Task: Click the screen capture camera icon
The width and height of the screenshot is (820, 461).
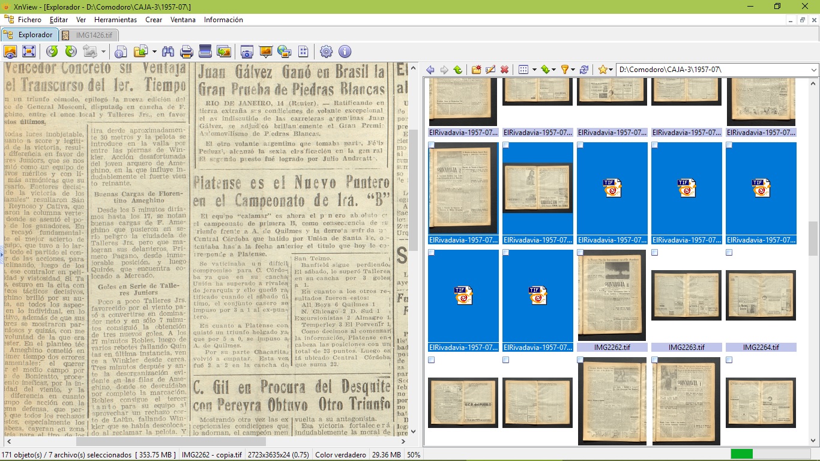Action: 246,52
